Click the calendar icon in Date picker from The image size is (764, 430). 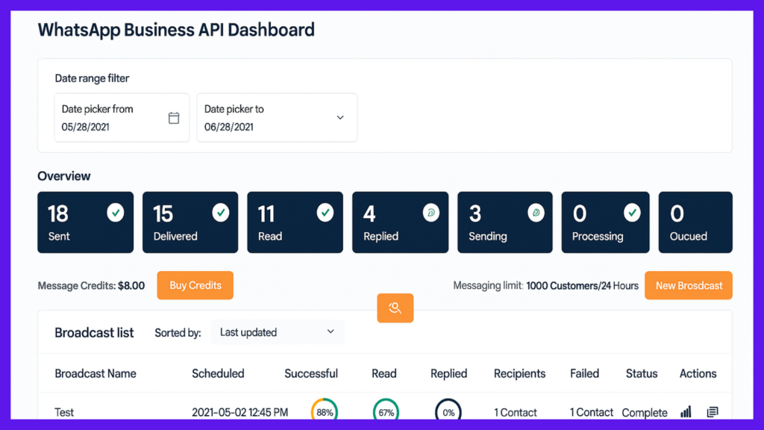[174, 118]
